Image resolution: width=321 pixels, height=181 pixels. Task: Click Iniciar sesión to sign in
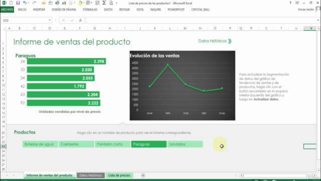(x=306, y=10)
